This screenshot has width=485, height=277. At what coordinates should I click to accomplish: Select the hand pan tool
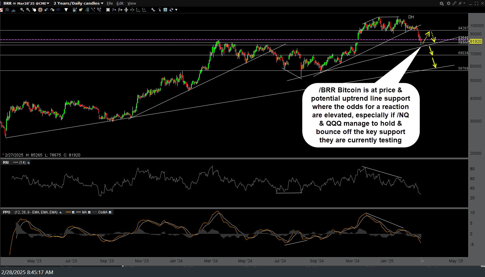34,10
